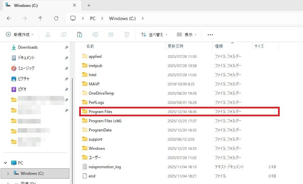This screenshot has height=184, width=303.
Task: Click the share icon in toolbar
Action: pos(111,34)
